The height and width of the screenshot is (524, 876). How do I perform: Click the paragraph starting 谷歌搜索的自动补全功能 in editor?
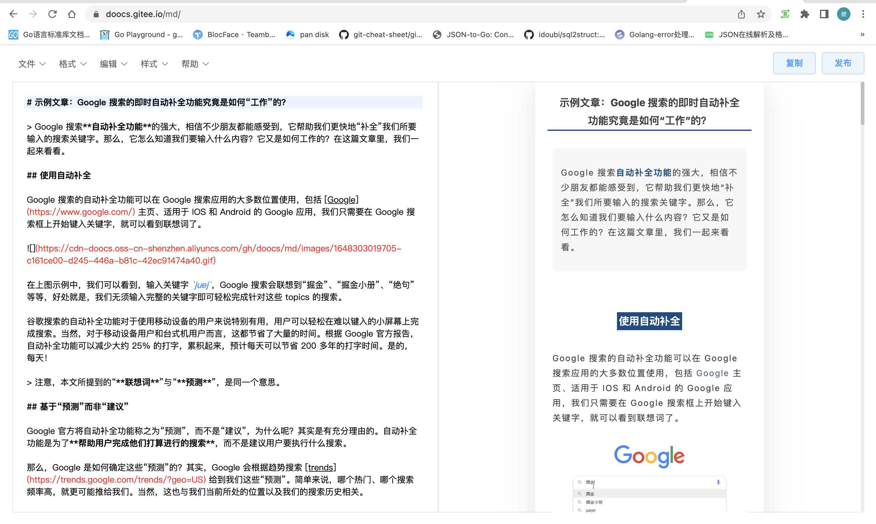[223, 339]
